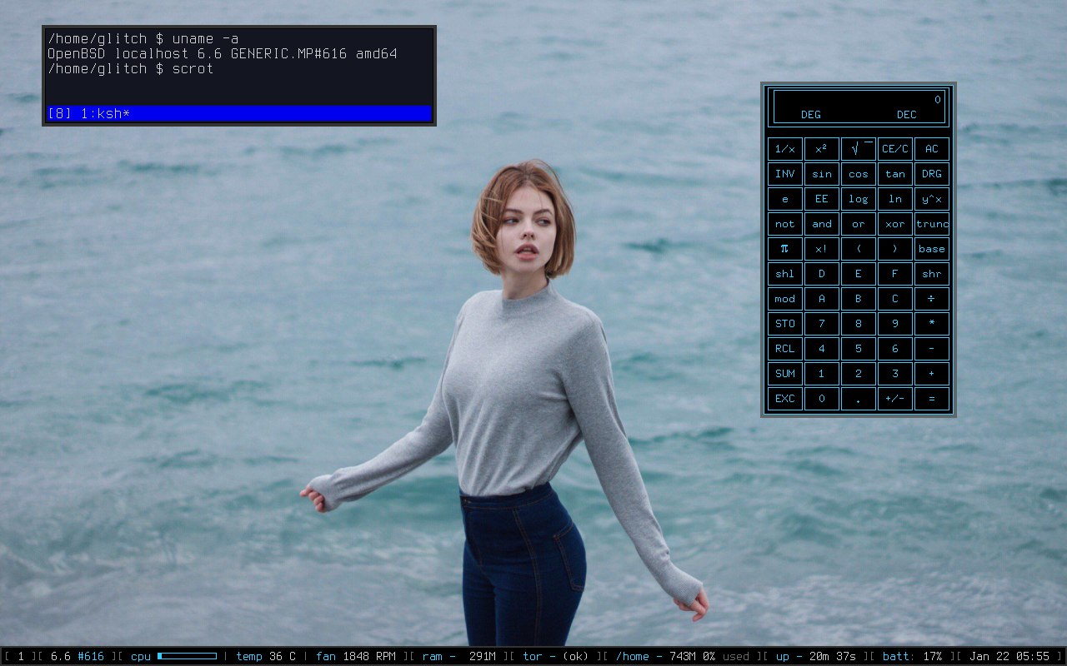Click the hex digit A button
The width and height of the screenshot is (1067, 666).
point(822,299)
